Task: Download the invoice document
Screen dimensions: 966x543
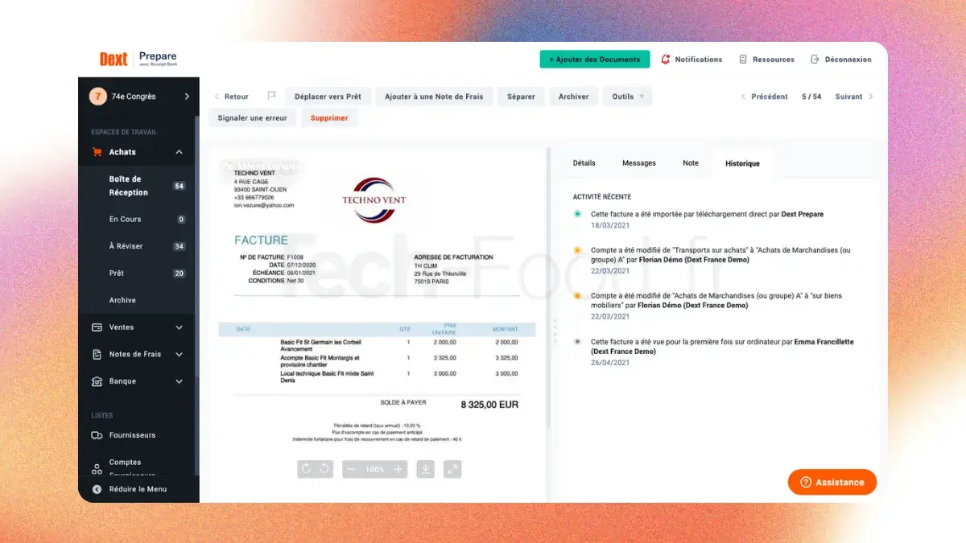Action: tap(426, 469)
